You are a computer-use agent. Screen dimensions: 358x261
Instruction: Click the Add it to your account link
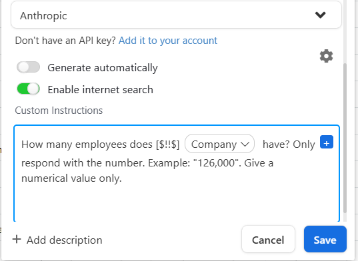(x=168, y=41)
